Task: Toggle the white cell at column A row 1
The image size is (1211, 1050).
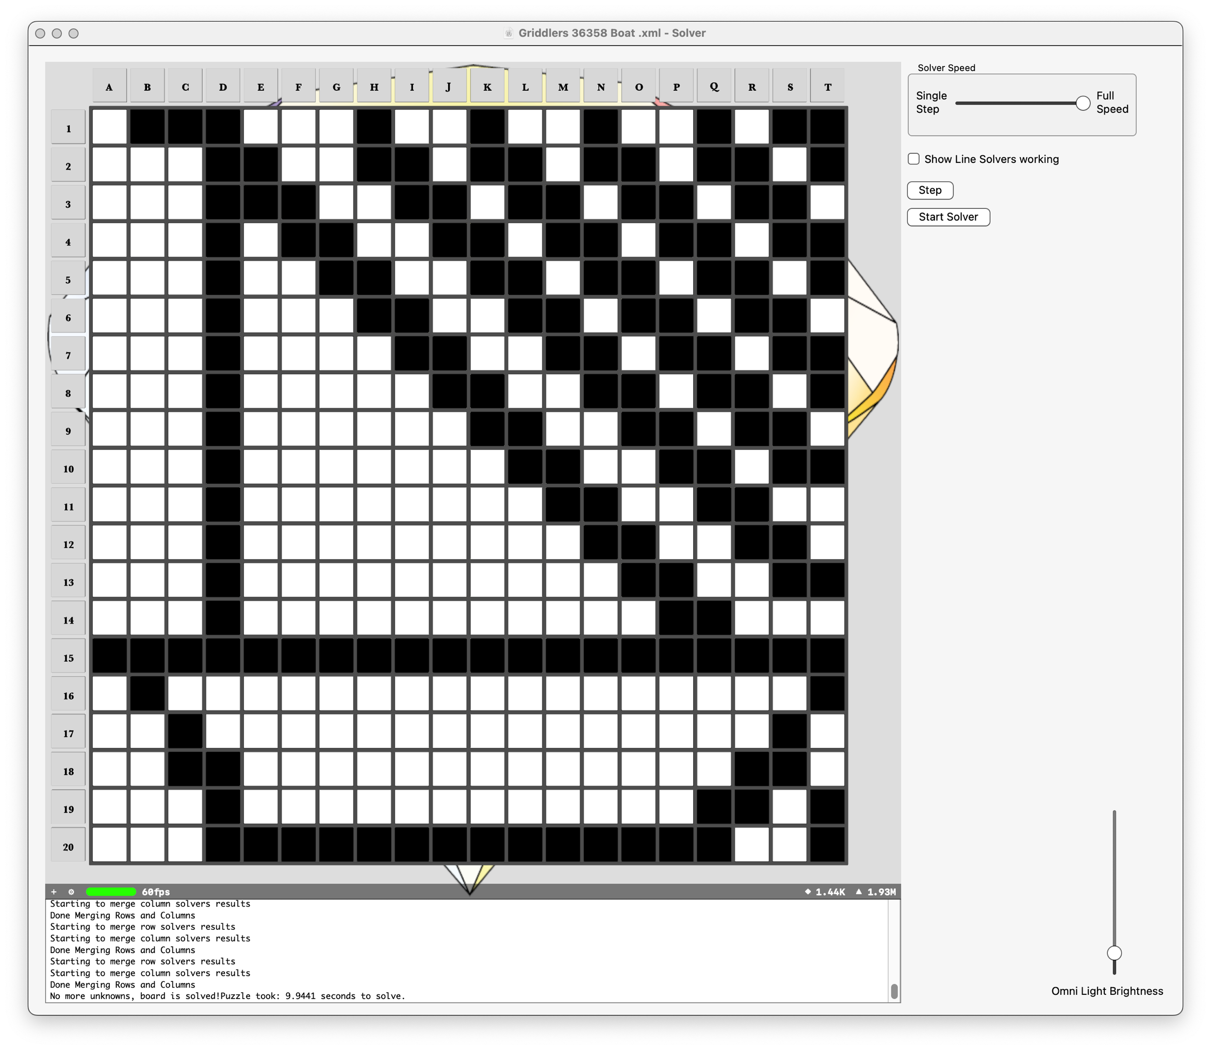Action: (109, 126)
